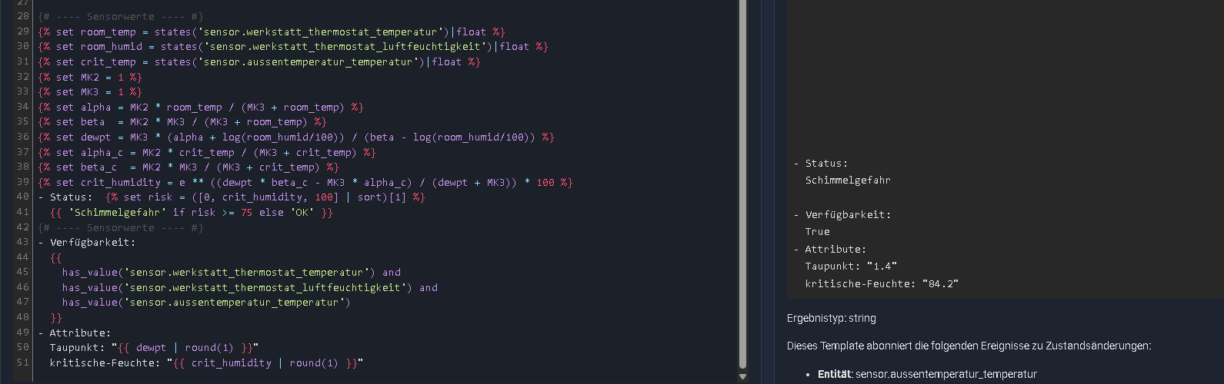Click the 'sensor.aussentemperatur_temperatur' string on line 31
This screenshot has height=384, width=1224.
(308, 62)
